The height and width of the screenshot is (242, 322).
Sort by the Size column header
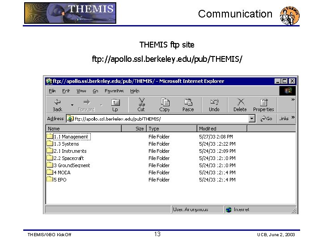134,129
